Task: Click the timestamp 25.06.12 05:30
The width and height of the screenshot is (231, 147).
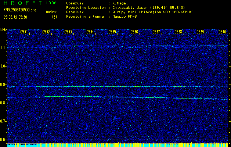Action: pos(15,17)
